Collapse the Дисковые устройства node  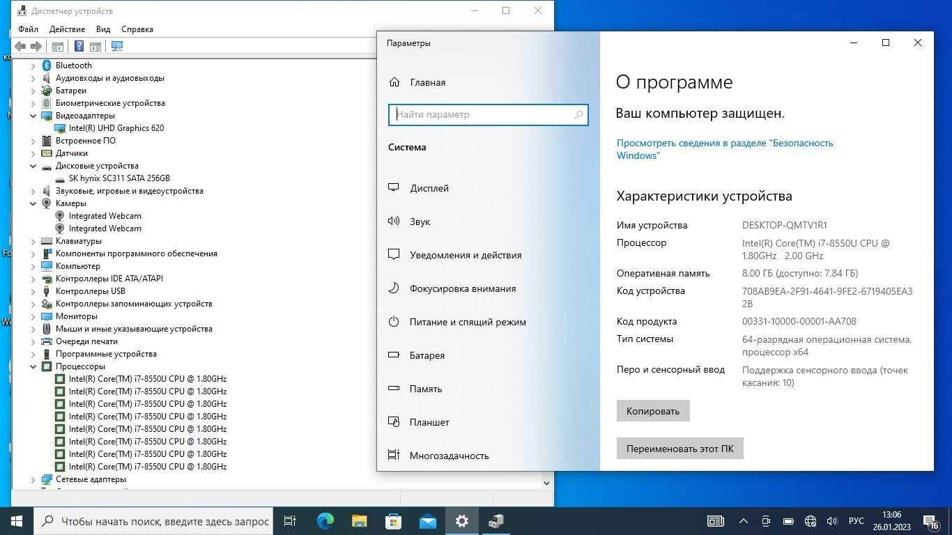(x=33, y=166)
